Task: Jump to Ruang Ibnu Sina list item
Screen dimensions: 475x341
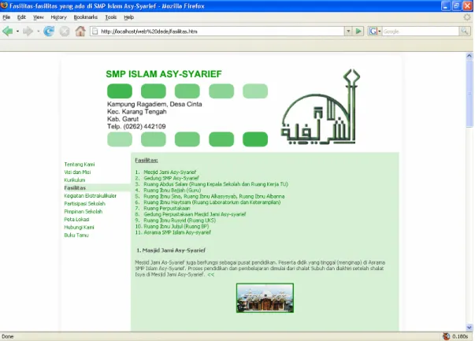Action: 214,197
